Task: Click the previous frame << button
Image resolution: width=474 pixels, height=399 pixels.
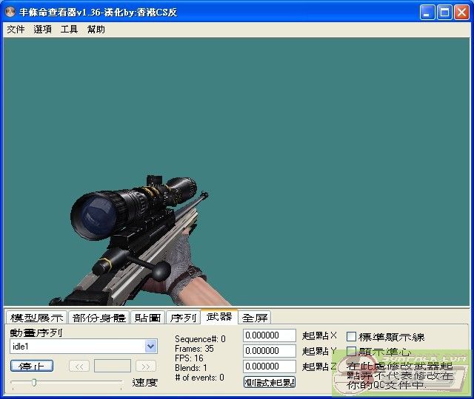Action: click(79, 366)
